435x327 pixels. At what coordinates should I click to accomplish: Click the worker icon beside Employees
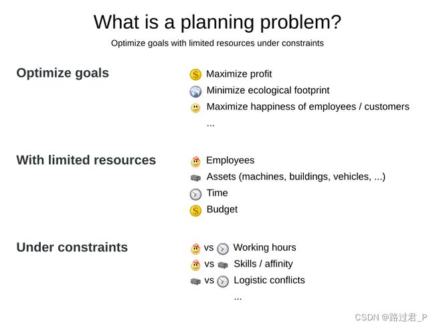pyautogui.click(x=195, y=161)
